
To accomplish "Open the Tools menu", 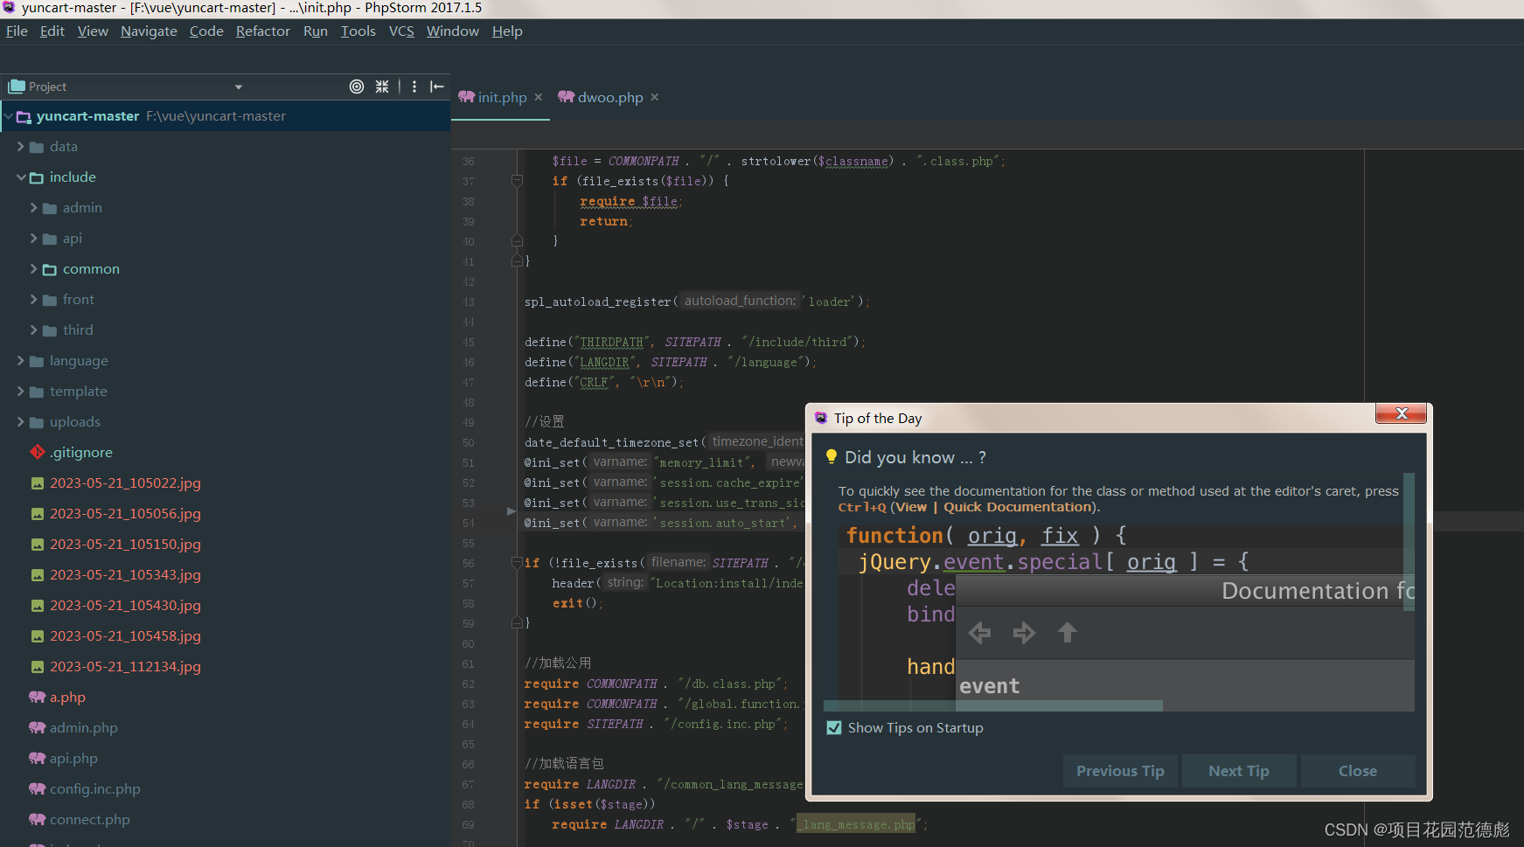I will tap(358, 31).
